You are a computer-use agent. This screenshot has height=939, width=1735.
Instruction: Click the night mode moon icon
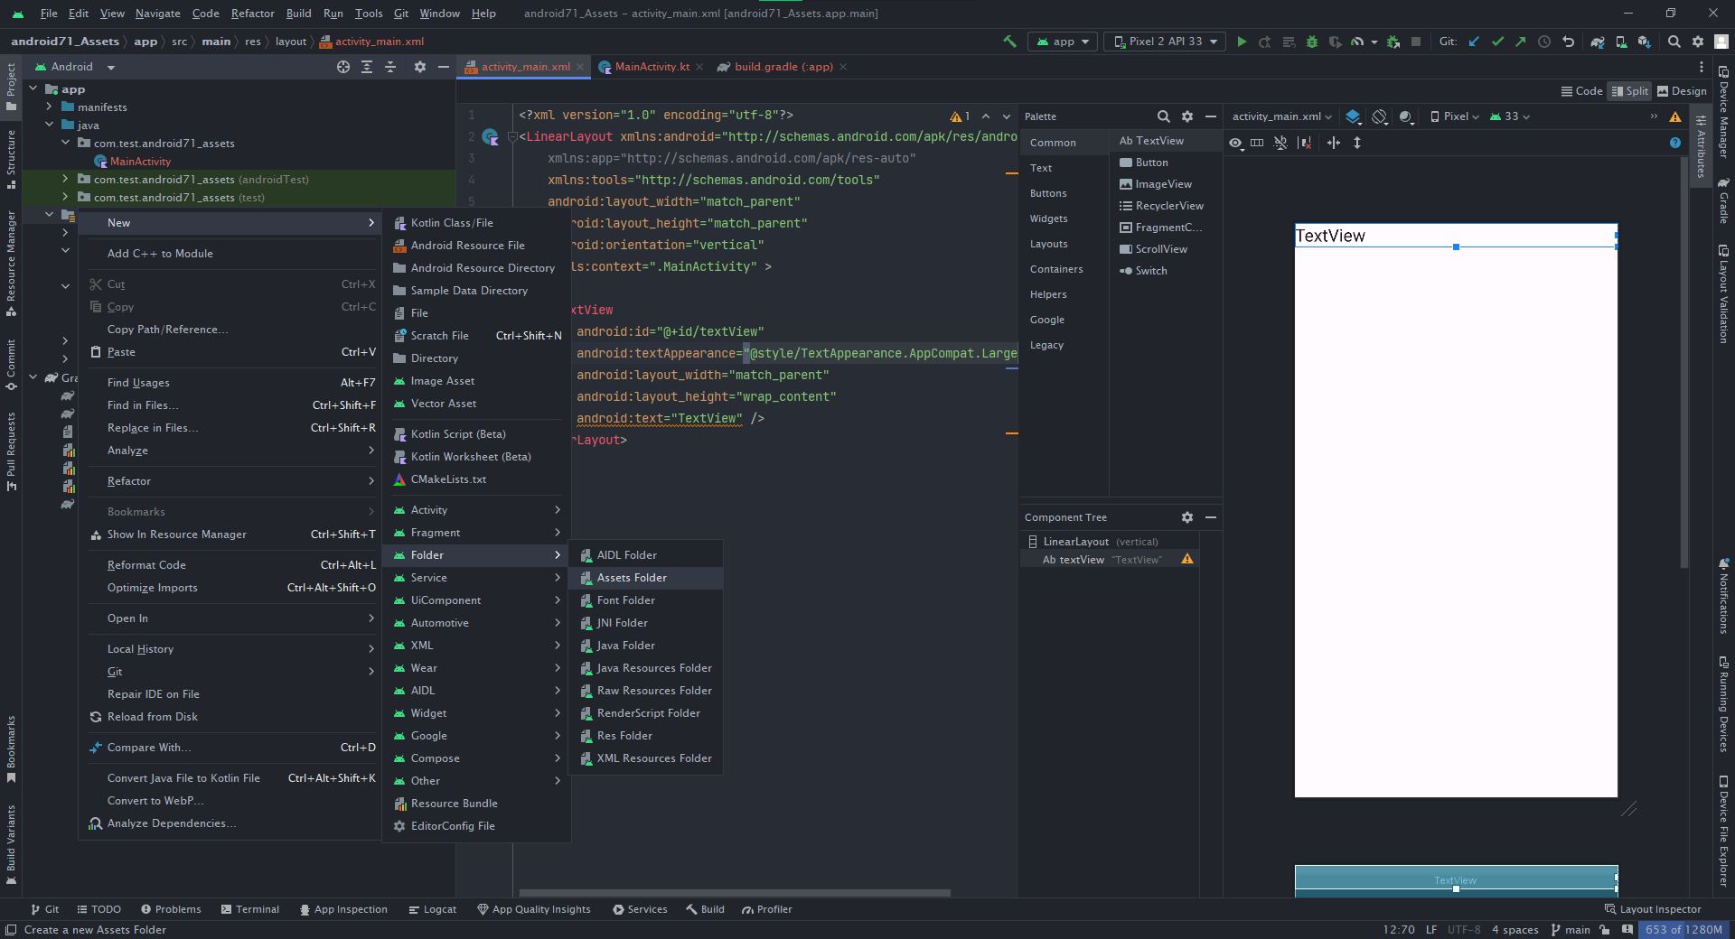click(x=1406, y=116)
